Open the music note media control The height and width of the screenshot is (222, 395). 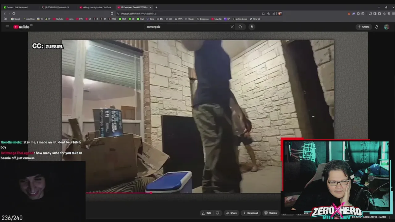point(370,14)
